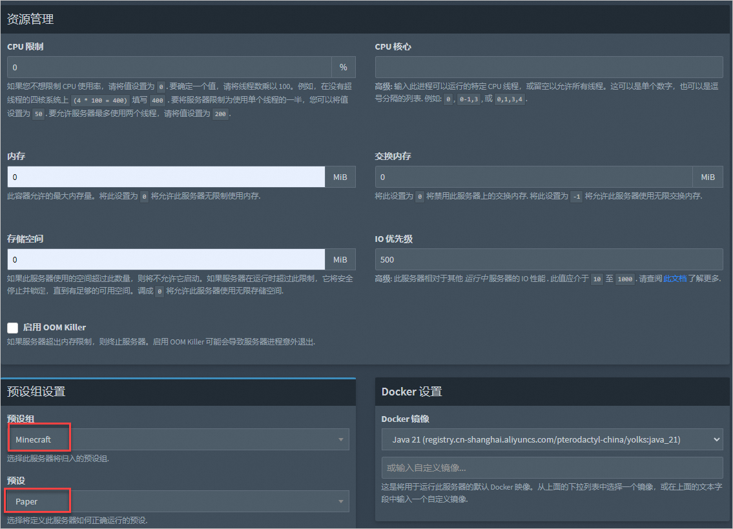The image size is (733, 529).
Task: Click the MiB unit label beside 内存 field
Action: [x=340, y=177]
